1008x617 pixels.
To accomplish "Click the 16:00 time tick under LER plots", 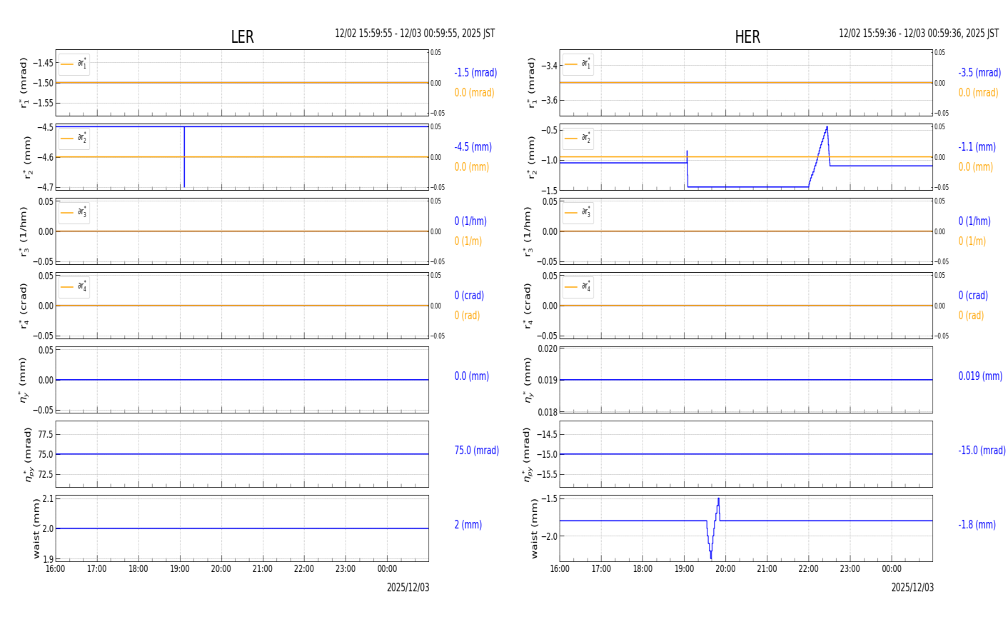I will coord(56,569).
